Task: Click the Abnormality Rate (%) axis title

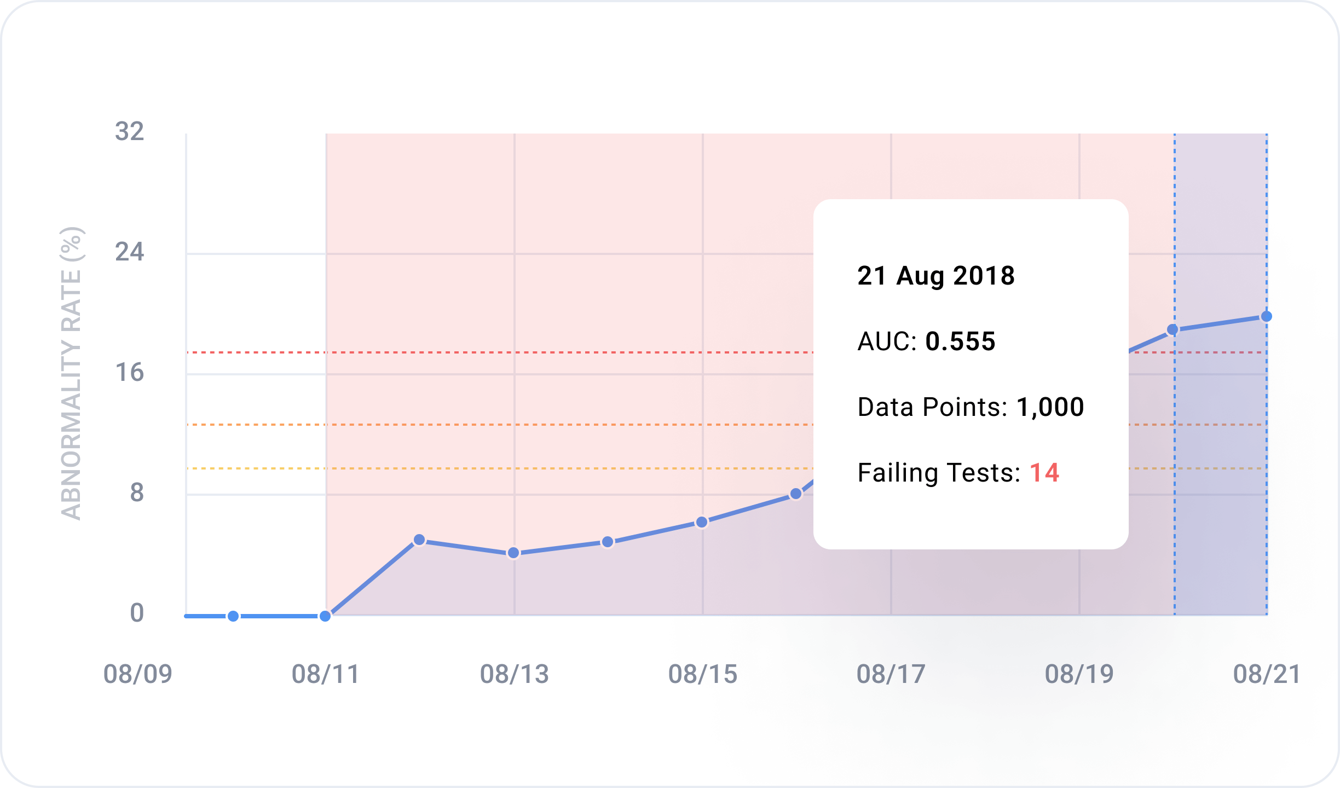Action: [x=71, y=373]
